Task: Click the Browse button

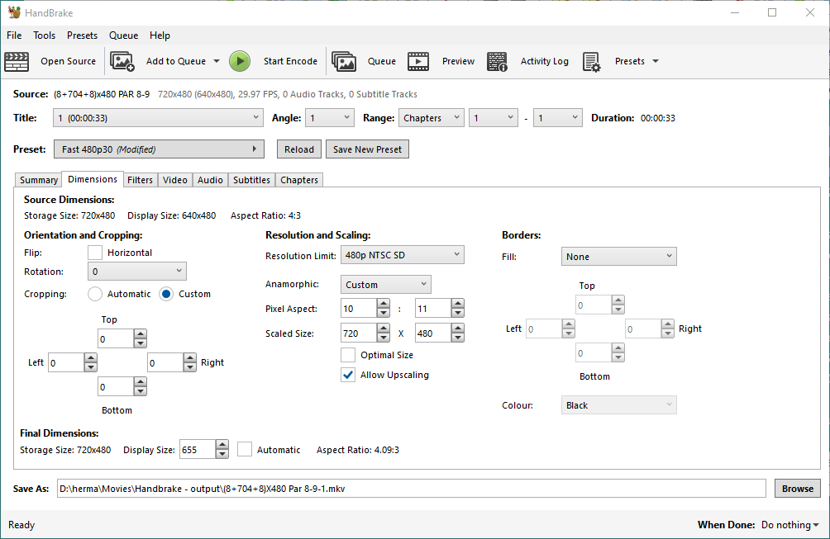Action: 798,489
